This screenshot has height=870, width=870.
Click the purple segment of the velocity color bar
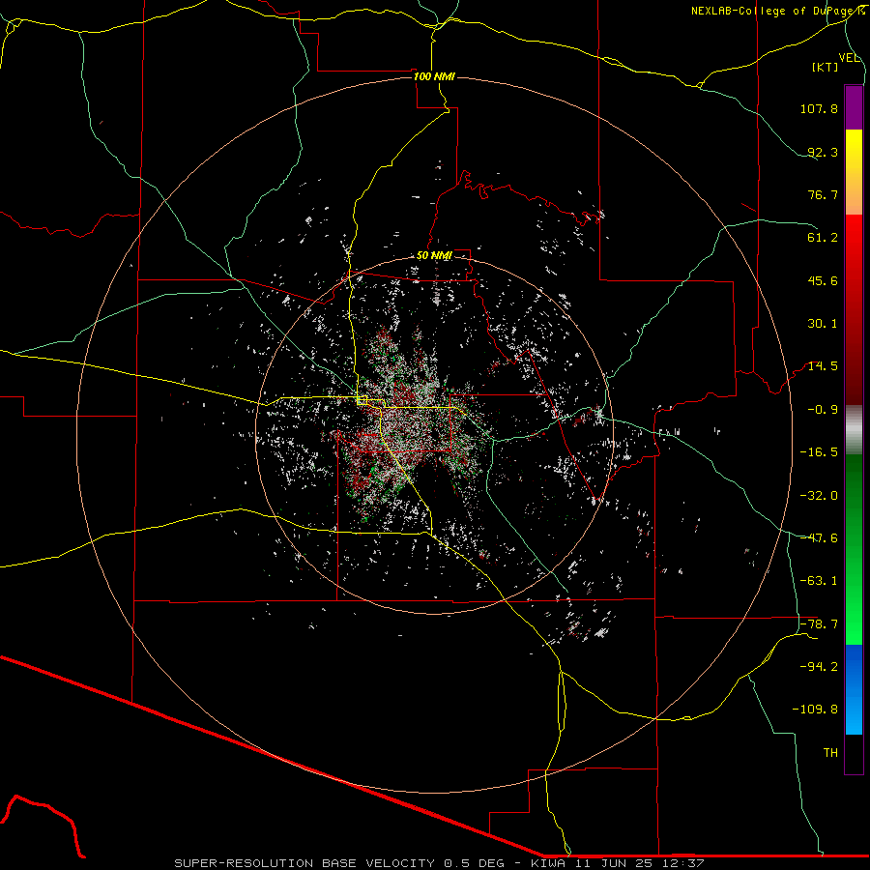point(854,107)
